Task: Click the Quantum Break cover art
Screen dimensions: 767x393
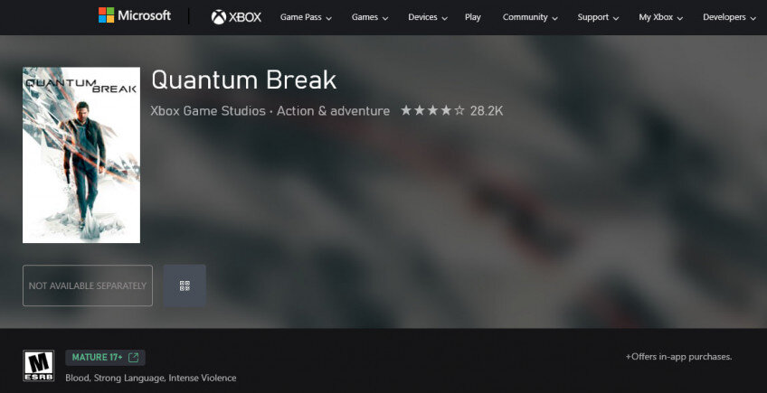Action: (81, 155)
